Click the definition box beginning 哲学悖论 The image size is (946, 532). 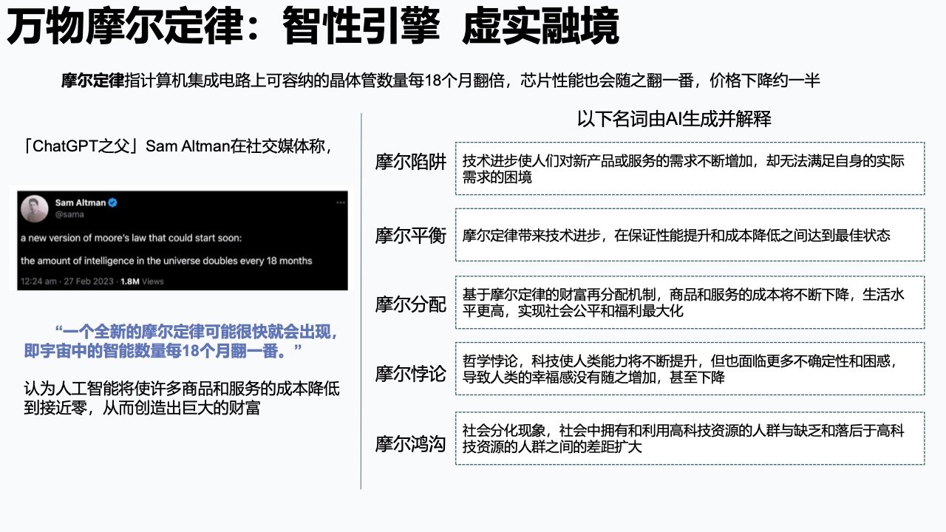(x=690, y=369)
